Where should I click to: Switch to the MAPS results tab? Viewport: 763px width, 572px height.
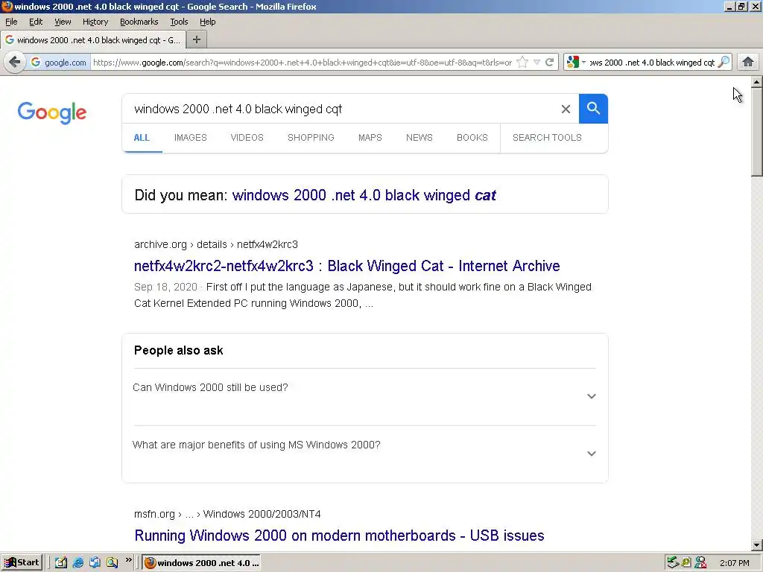point(370,138)
